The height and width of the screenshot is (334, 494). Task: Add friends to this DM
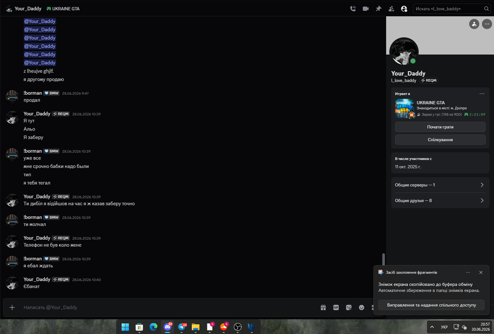(x=391, y=8)
